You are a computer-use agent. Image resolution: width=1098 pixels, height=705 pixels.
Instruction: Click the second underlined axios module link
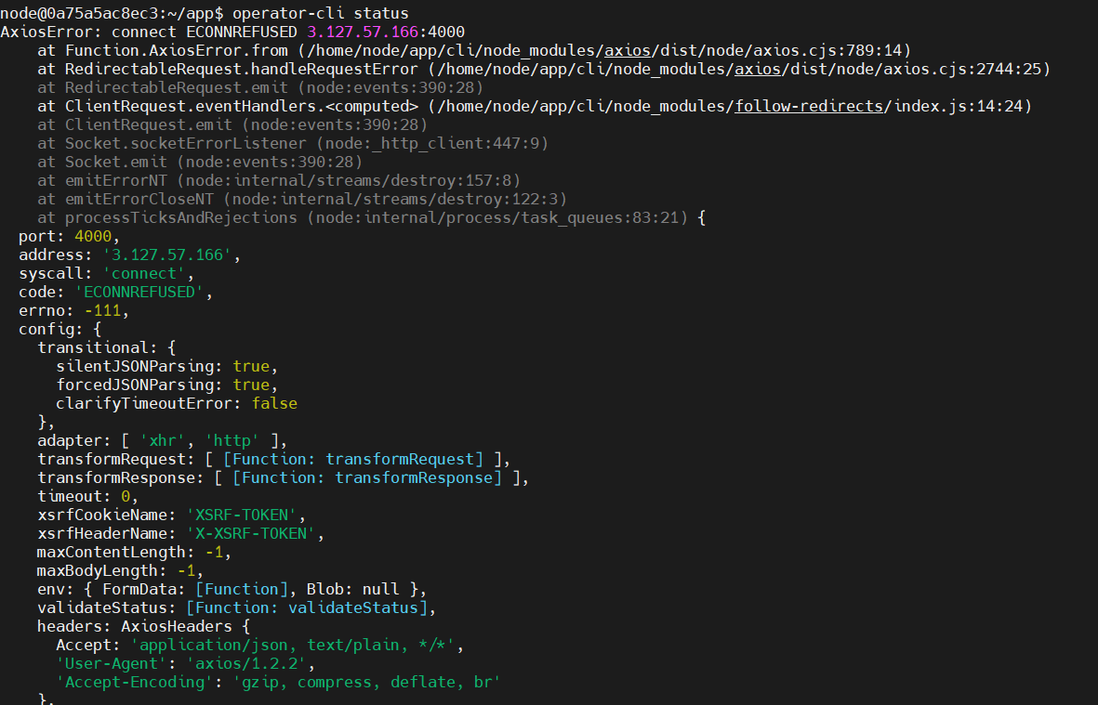(757, 69)
